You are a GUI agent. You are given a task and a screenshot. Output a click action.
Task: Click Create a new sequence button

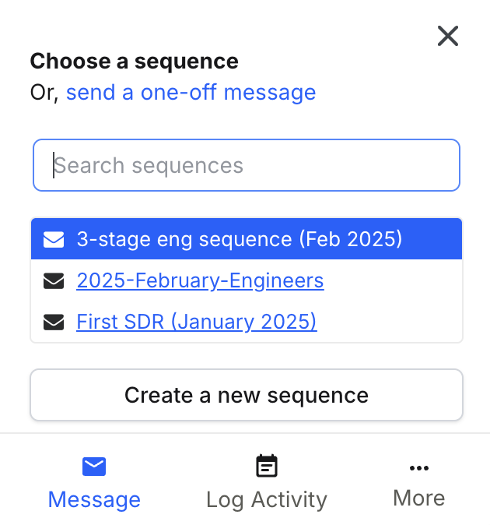[x=247, y=395]
